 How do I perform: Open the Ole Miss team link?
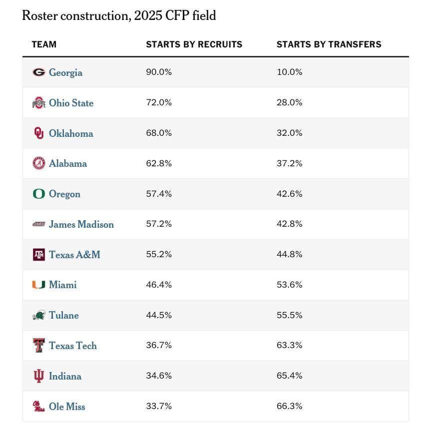(x=67, y=407)
